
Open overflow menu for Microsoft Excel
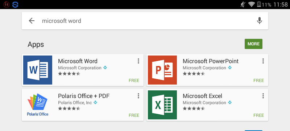tap(263, 96)
